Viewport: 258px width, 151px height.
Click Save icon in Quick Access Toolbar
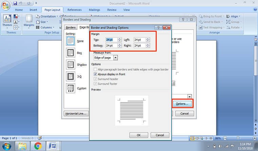pos(15,3)
